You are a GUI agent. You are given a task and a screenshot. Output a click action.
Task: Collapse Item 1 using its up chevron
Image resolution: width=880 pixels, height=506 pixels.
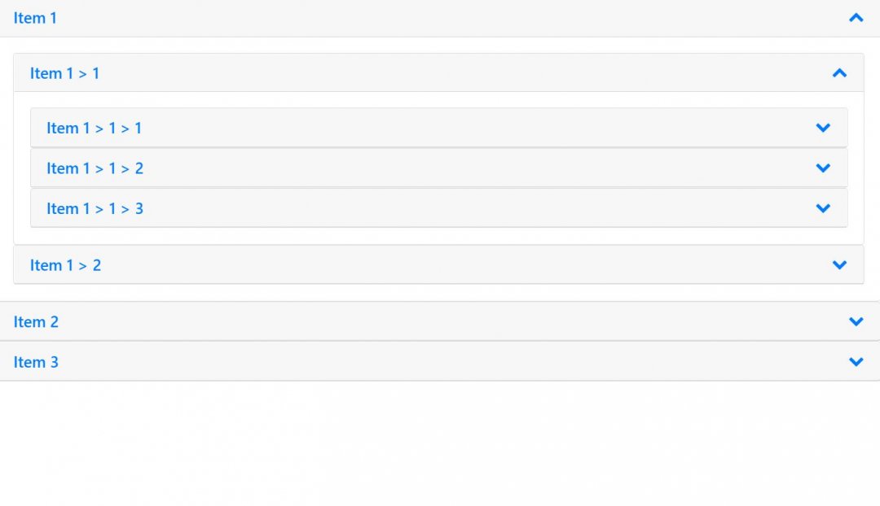point(856,18)
